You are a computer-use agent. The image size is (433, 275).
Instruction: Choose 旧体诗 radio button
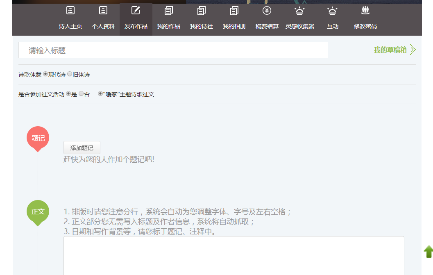[x=70, y=74]
